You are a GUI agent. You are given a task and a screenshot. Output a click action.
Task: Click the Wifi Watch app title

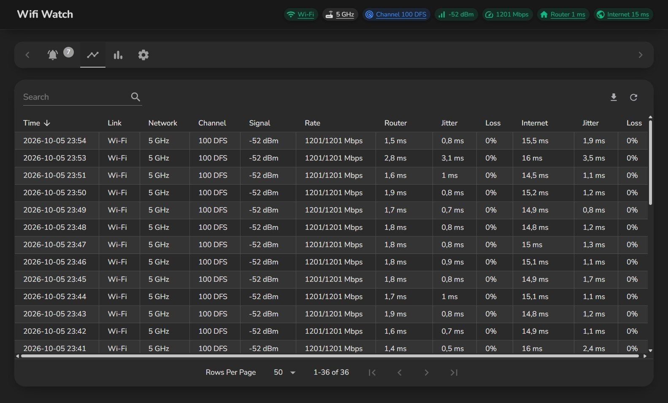click(x=45, y=14)
